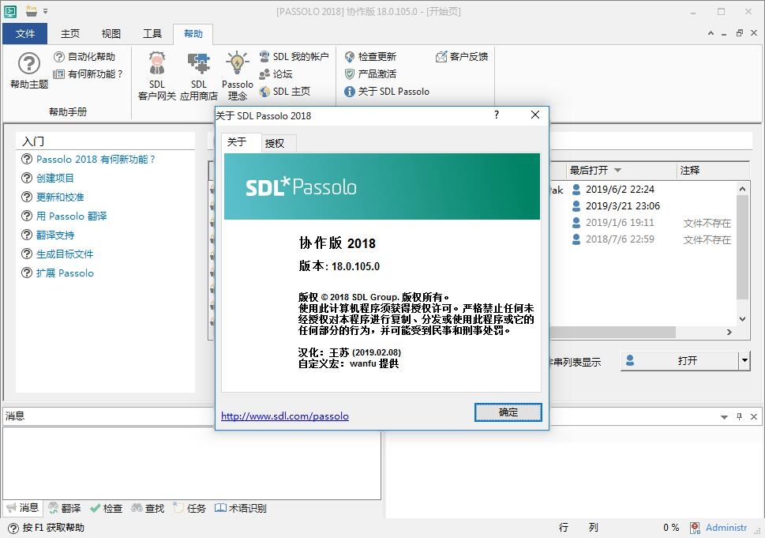Click the user icon beside 2018/7/6 22:59
The width and height of the screenshot is (765, 538).
coord(576,239)
